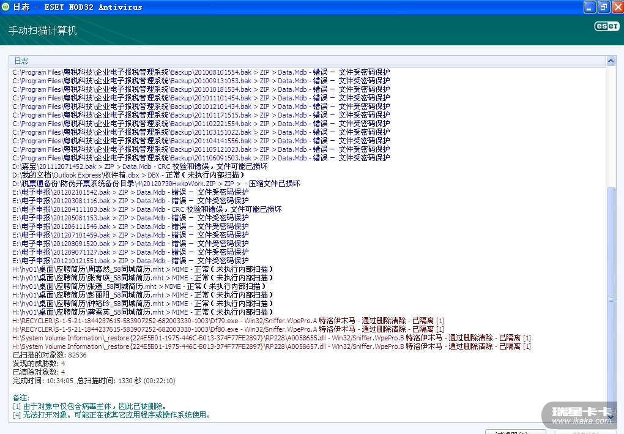Click the log scrollbar up arrow
The height and width of the screenshot is (434, 624).
(x=611, y=61)
